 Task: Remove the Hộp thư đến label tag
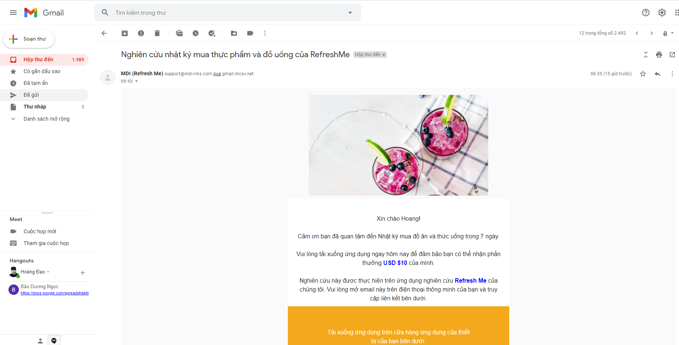click(384, 55)
